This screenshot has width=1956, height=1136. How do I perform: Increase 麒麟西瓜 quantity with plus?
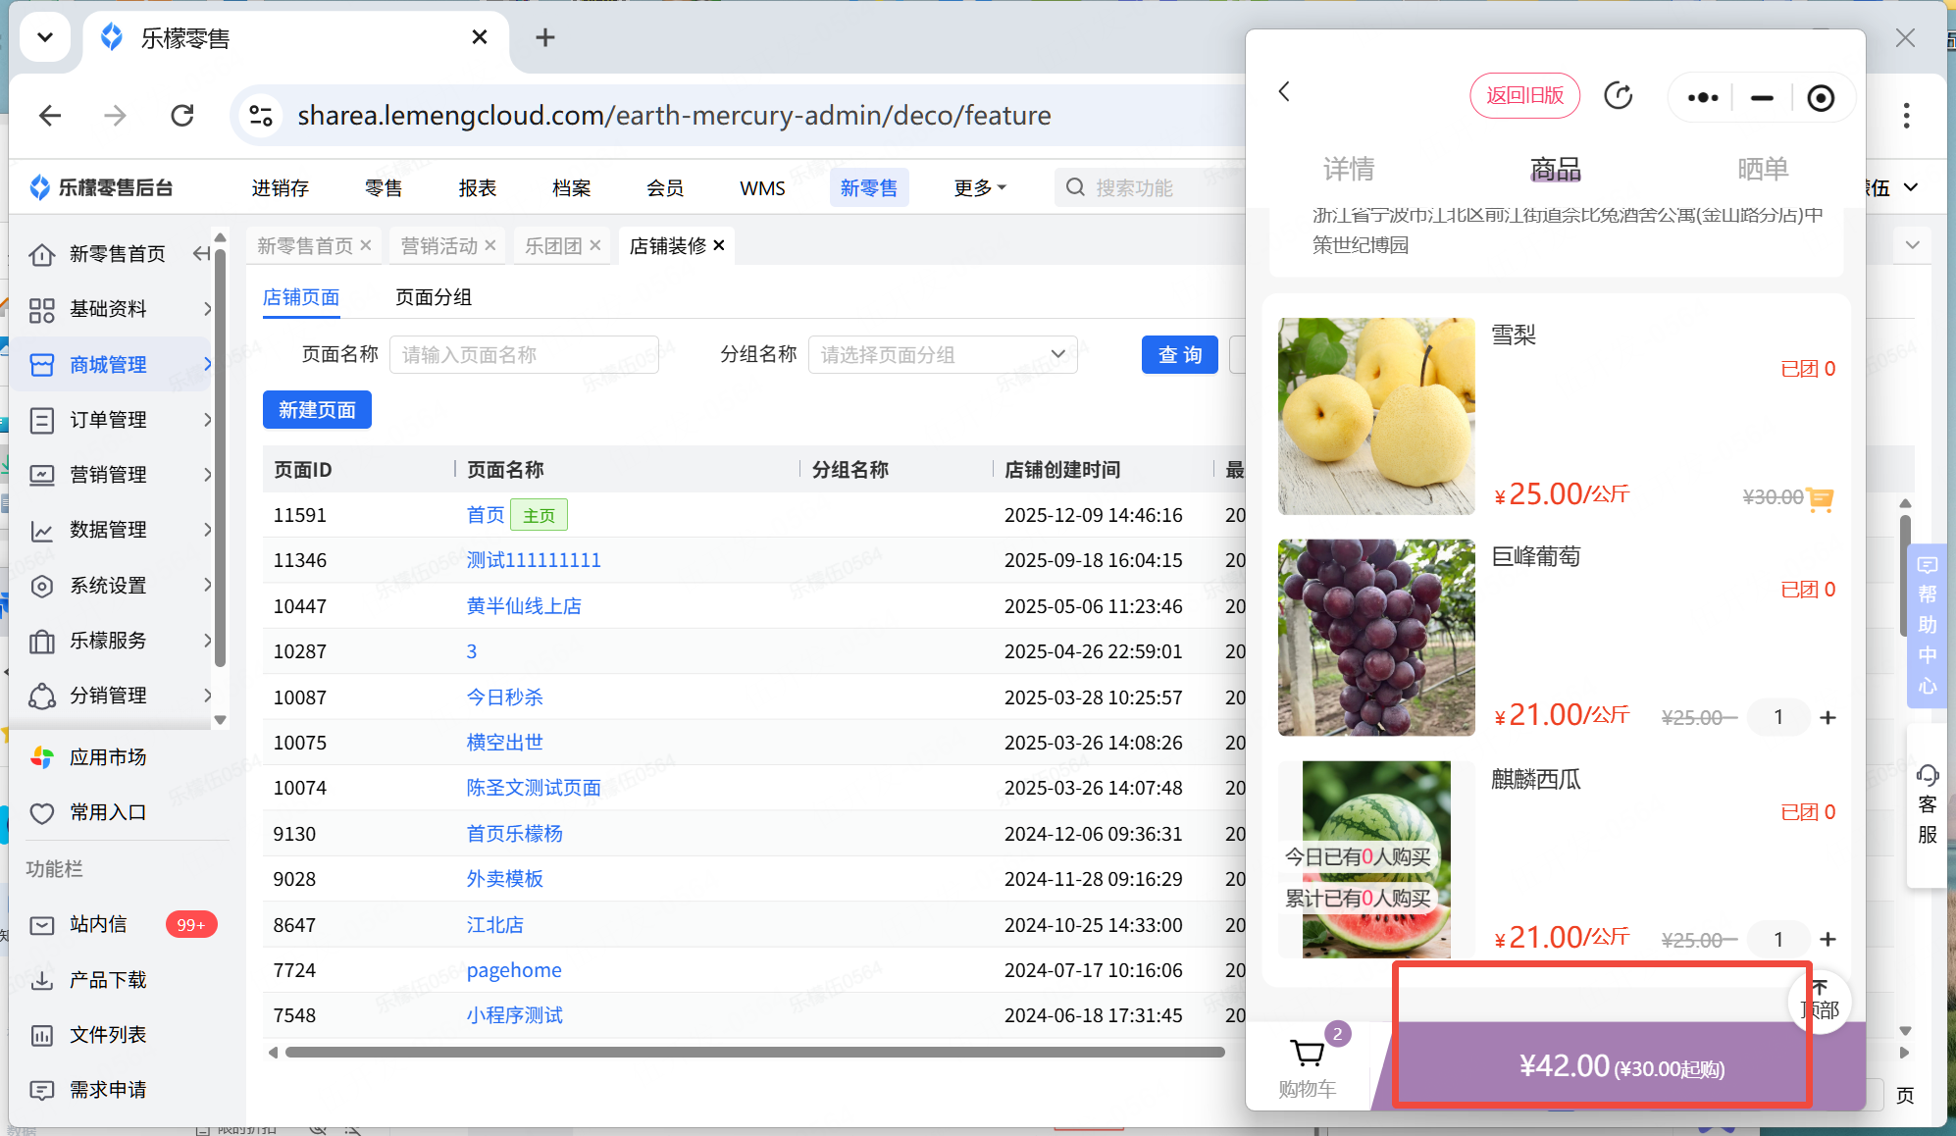click(x=1827, y=939)
